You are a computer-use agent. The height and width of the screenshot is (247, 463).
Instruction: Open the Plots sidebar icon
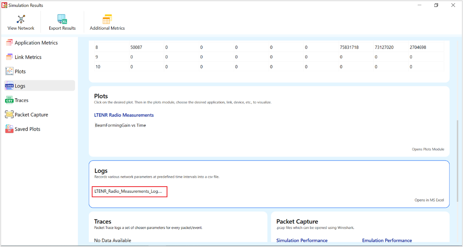[9, 71]
